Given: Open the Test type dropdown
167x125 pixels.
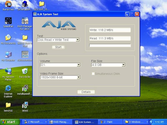Looking at the screenshot, I should pos(78,40).
